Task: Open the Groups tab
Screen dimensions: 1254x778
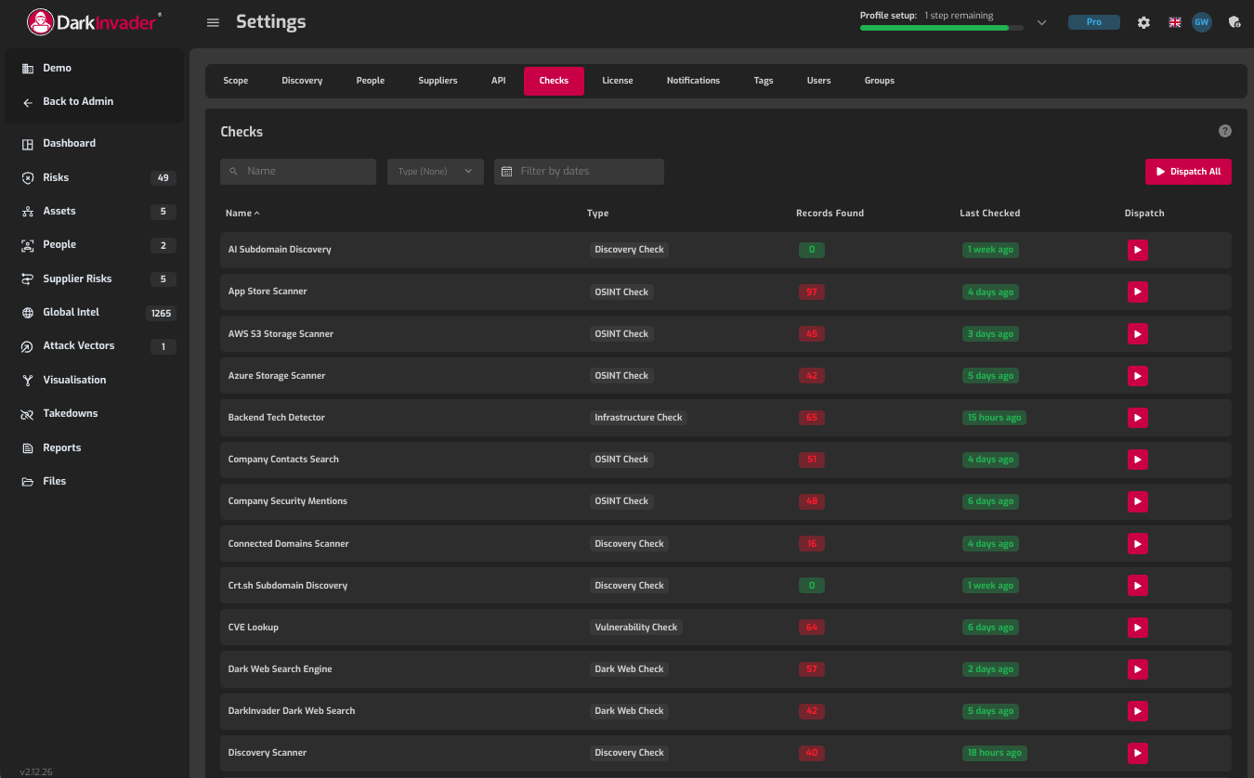Action: (880, 81)
